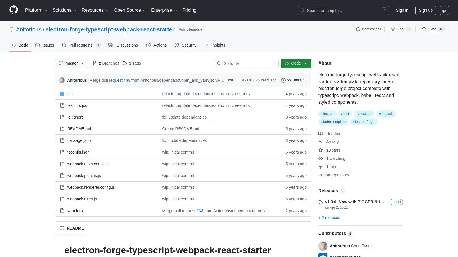Click the file icon next to webpack.rules.js

[62, 199]
